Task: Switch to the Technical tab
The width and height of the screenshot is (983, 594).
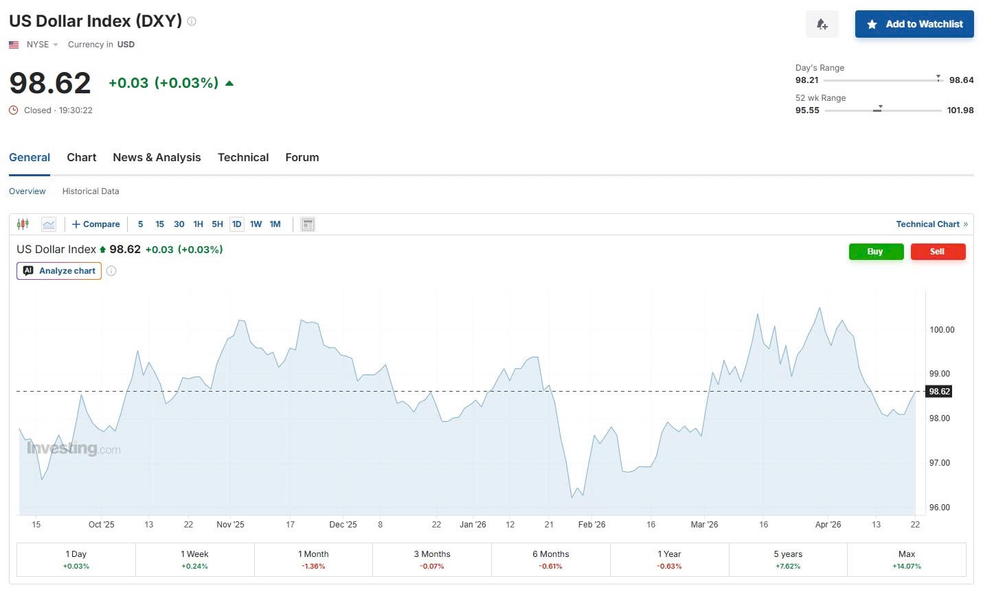Action: pyautogui.click(x=243, y=158)
